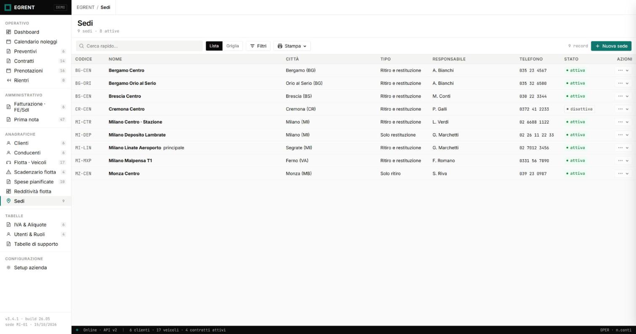
Task: Click the NOME column header
Action: [x=115, y=59]
